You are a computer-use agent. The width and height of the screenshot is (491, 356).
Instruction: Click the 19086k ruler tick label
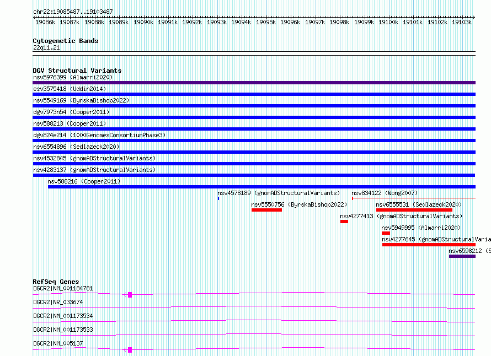(x=45, y=22)
